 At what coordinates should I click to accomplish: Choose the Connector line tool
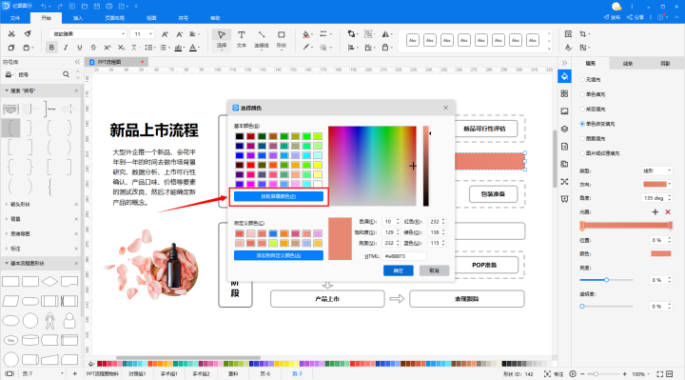coord(262,39)
